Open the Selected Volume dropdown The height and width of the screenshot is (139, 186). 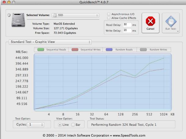tap(75, 15)
